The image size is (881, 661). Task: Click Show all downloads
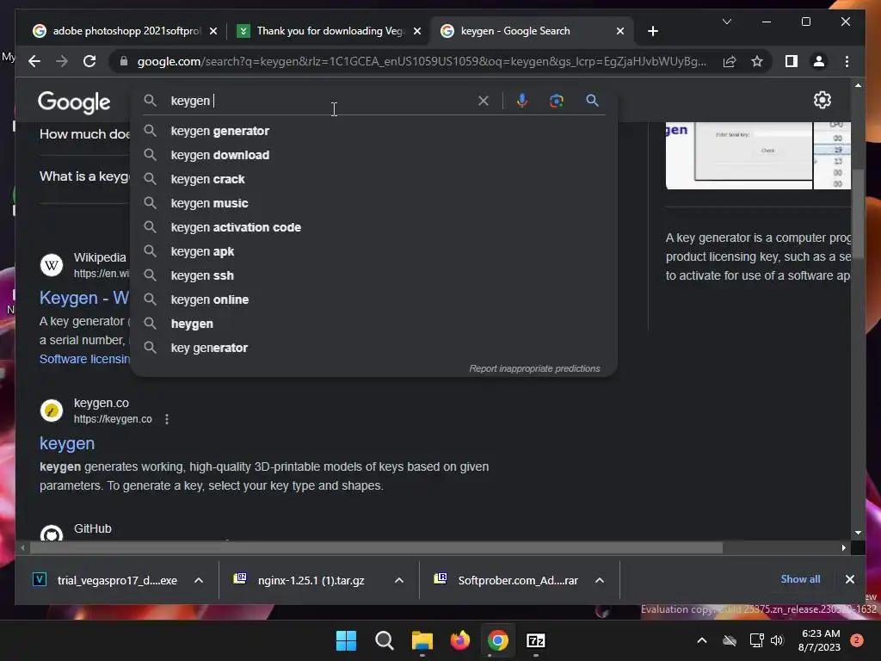(800, 579)
